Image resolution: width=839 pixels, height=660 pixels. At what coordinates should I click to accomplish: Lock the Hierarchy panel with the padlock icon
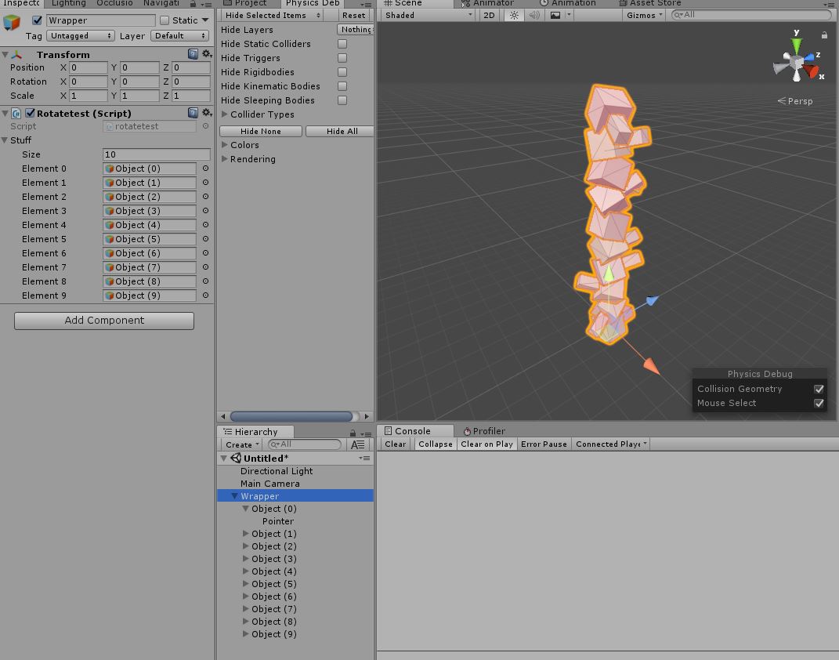[352, 431]
